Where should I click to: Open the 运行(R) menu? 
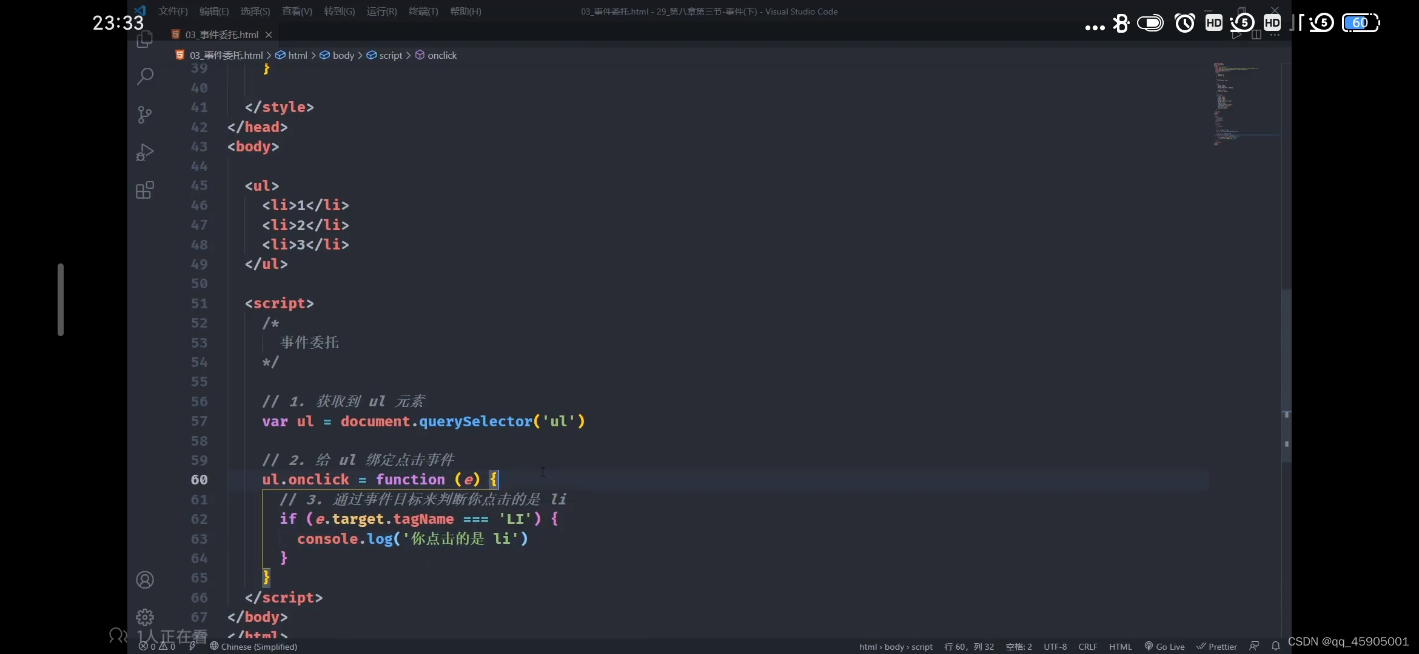tap(381, 12)
